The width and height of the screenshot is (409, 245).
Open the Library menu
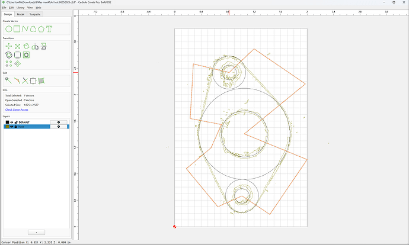click(20, 8)
